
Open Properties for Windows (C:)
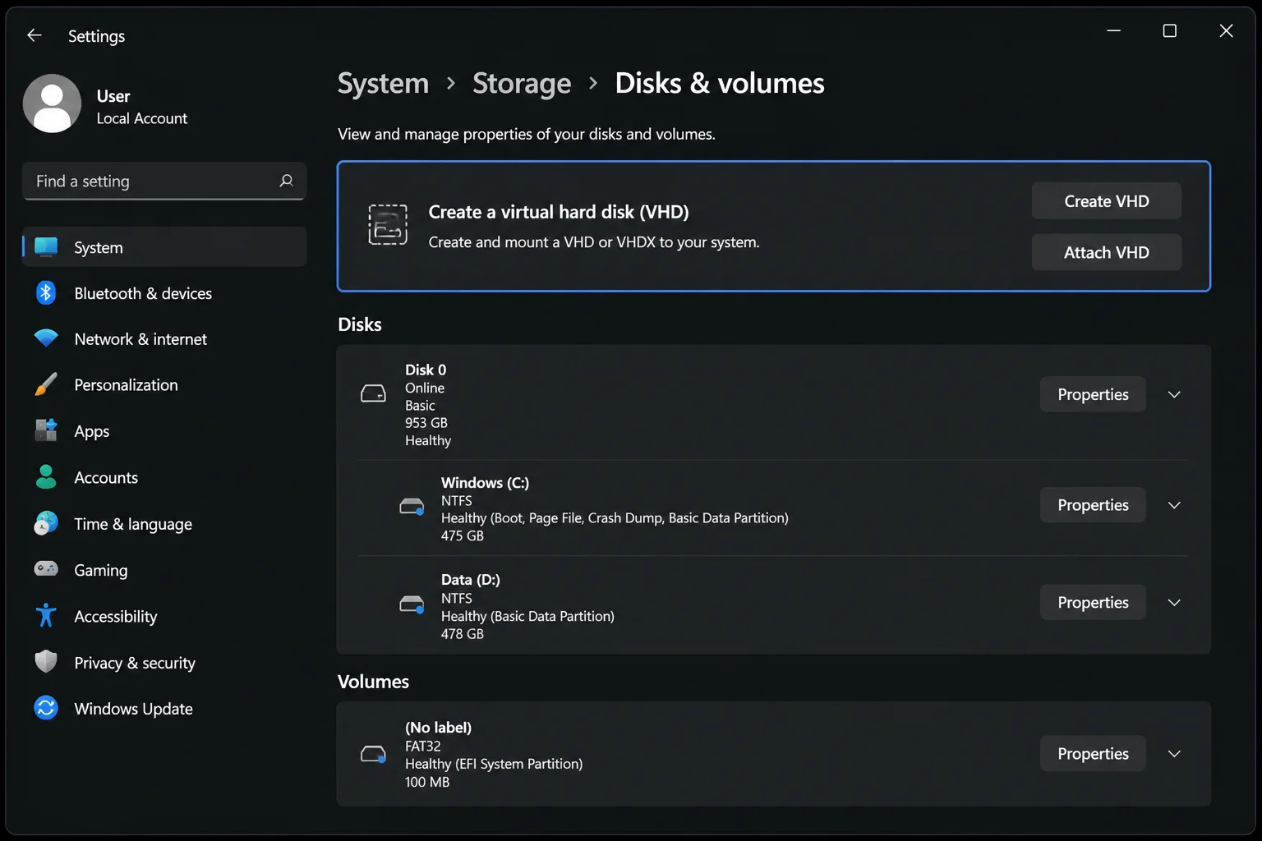click(x=1093, y=504)
